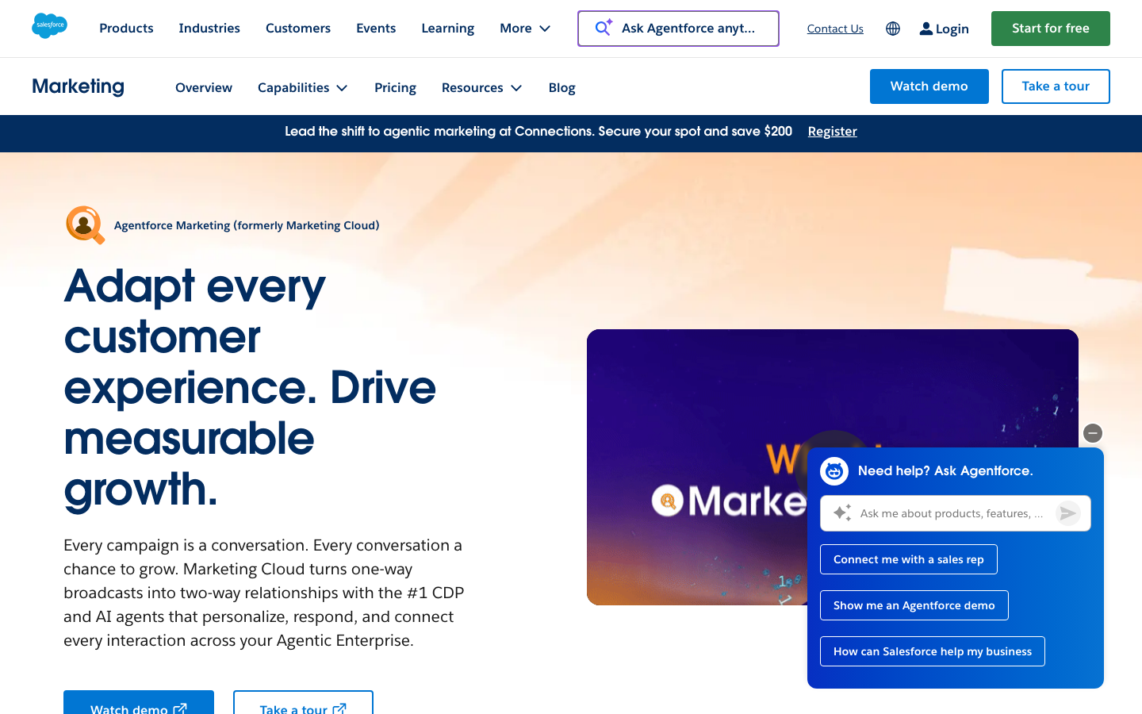Click the Agentforce robot avatar icon
The height and width of the screenshot is (714, 1142).
(834, 471)
